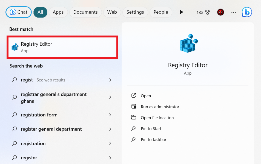Open 'registration form' web suggestion
The width and height of the screenshot is (261, 164).
point(62,115)
